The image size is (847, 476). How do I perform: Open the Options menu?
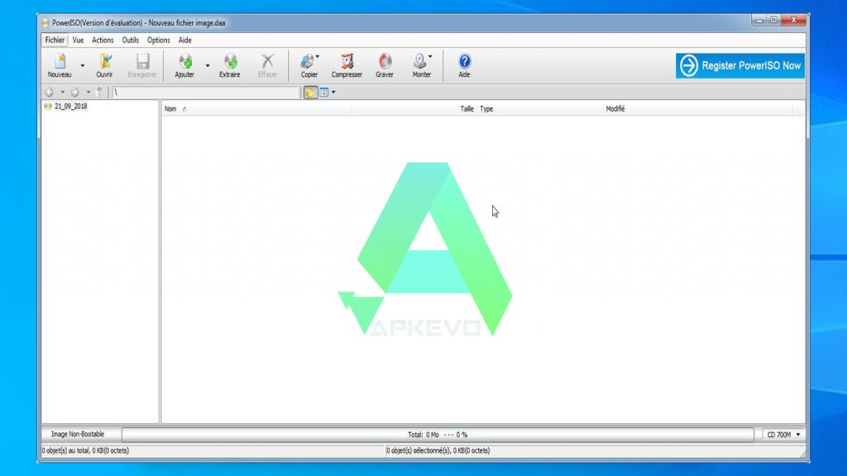tap(158, 40)
